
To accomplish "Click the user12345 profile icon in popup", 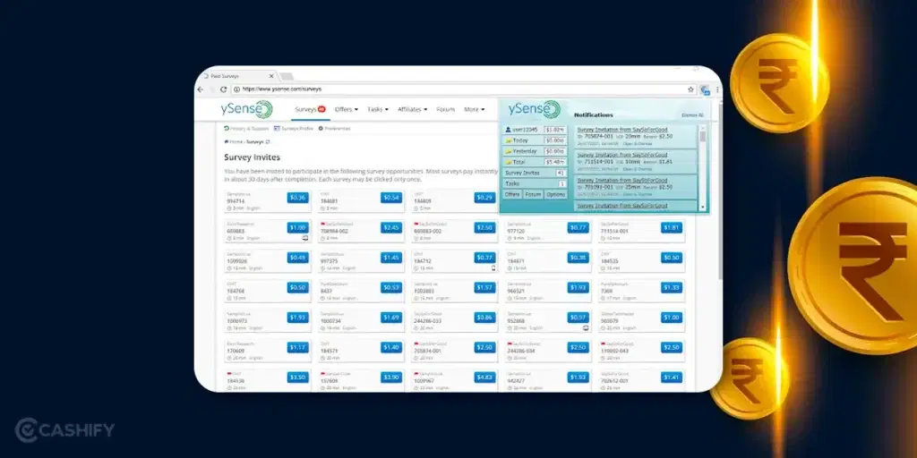I will [x=509, y=130].
